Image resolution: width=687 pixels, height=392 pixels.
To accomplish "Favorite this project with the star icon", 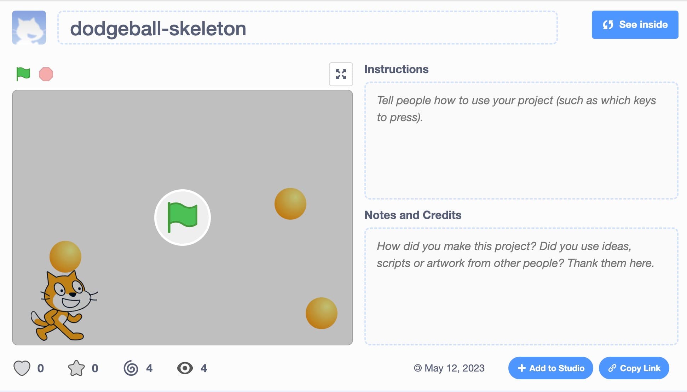I will tap(76, 368).
